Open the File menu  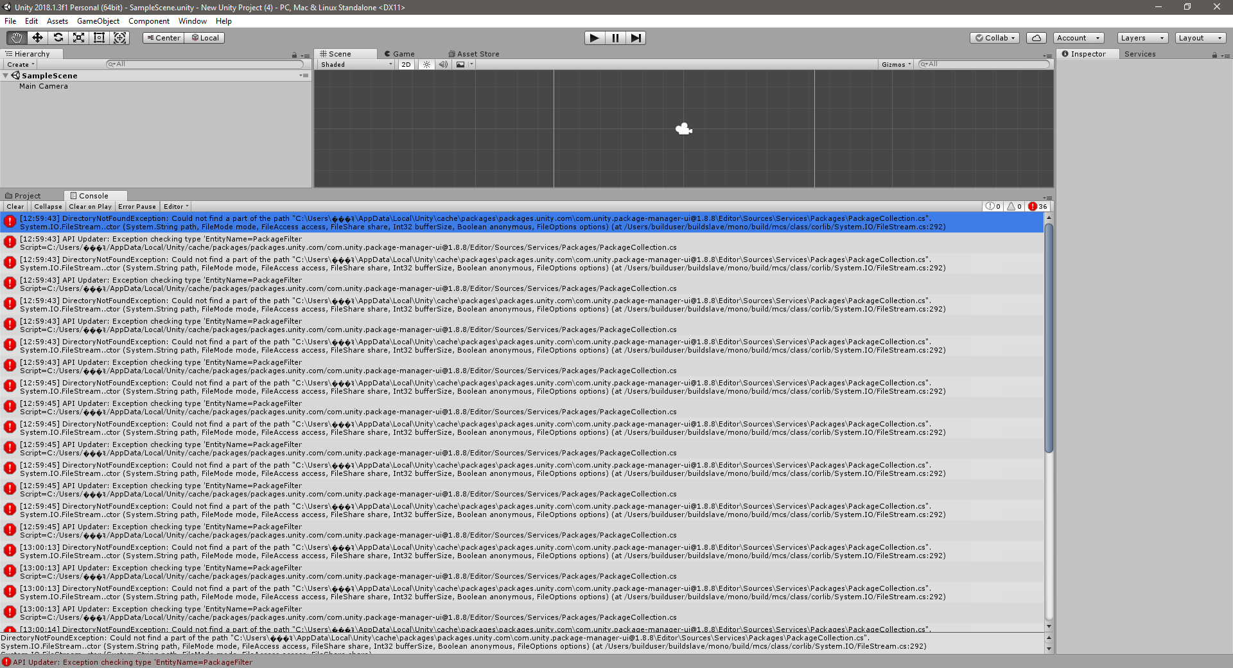point(10,21)
